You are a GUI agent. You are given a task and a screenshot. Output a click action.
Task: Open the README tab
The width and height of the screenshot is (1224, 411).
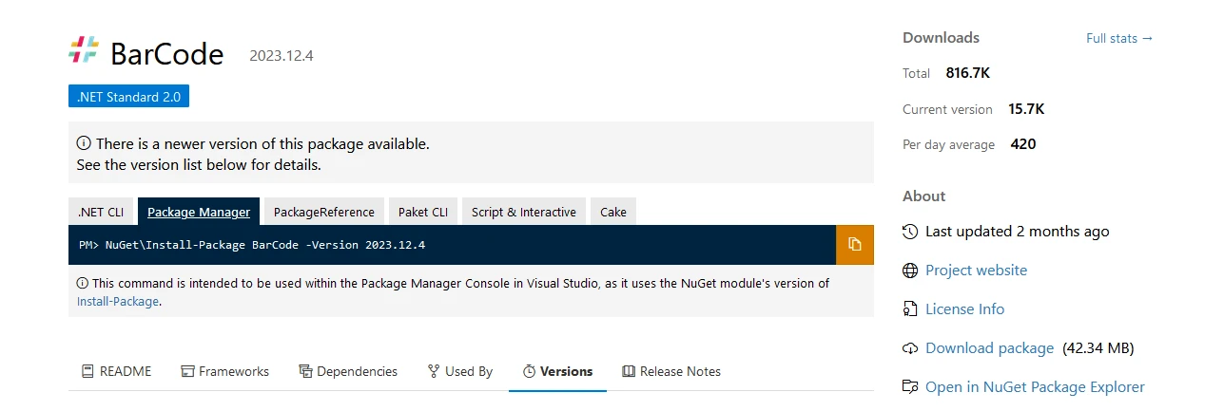click(x=116, y=371)
